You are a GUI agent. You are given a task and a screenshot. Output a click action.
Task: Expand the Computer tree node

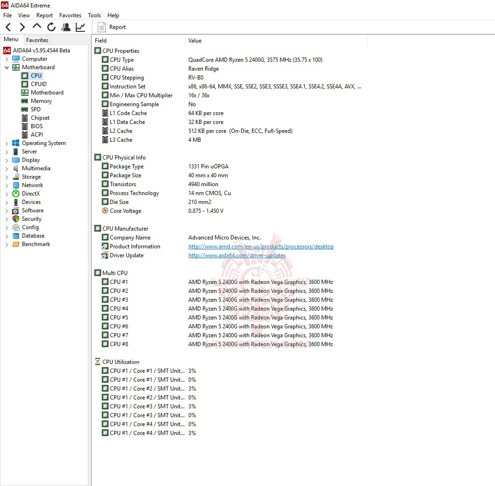7,59
